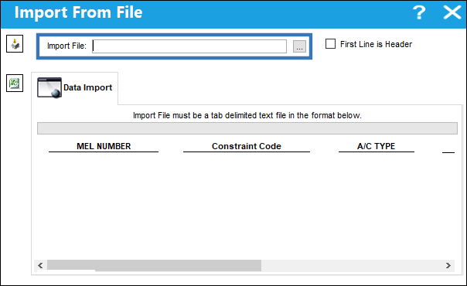Select the Data Import tab
The width and height of the screenshot is (467, 286).
point(74,88)
